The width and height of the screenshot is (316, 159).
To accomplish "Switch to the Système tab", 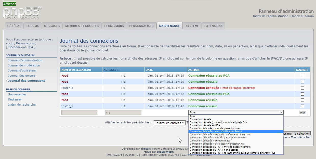I will (192, 26).
